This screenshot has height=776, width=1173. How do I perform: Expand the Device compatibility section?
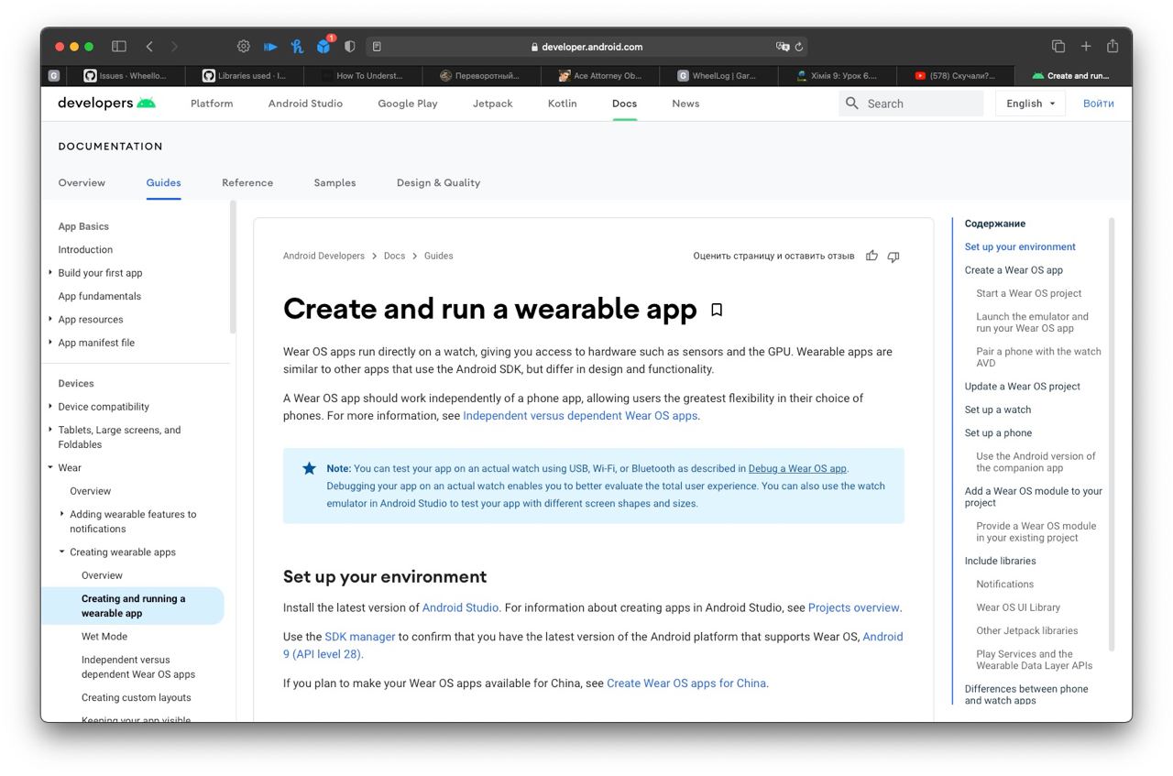coord(49,406)
